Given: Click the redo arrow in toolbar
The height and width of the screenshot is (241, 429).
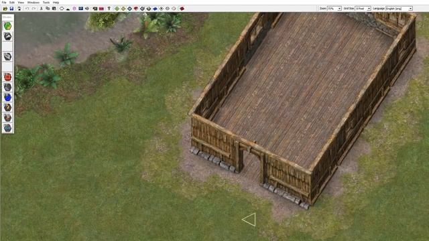Looking at the screenshot, I should tap(34, 9).
